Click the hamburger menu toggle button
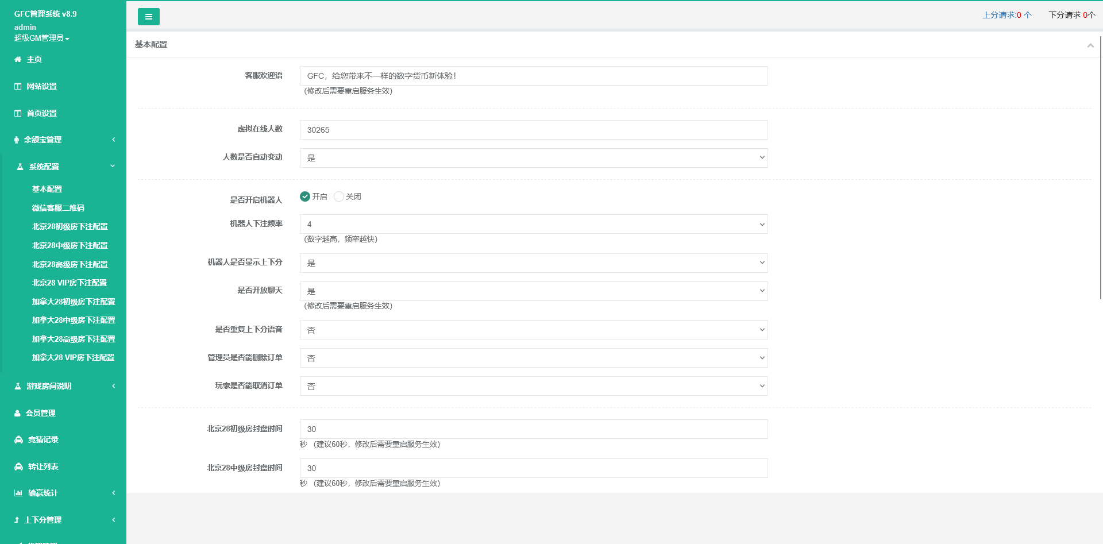 148,17
